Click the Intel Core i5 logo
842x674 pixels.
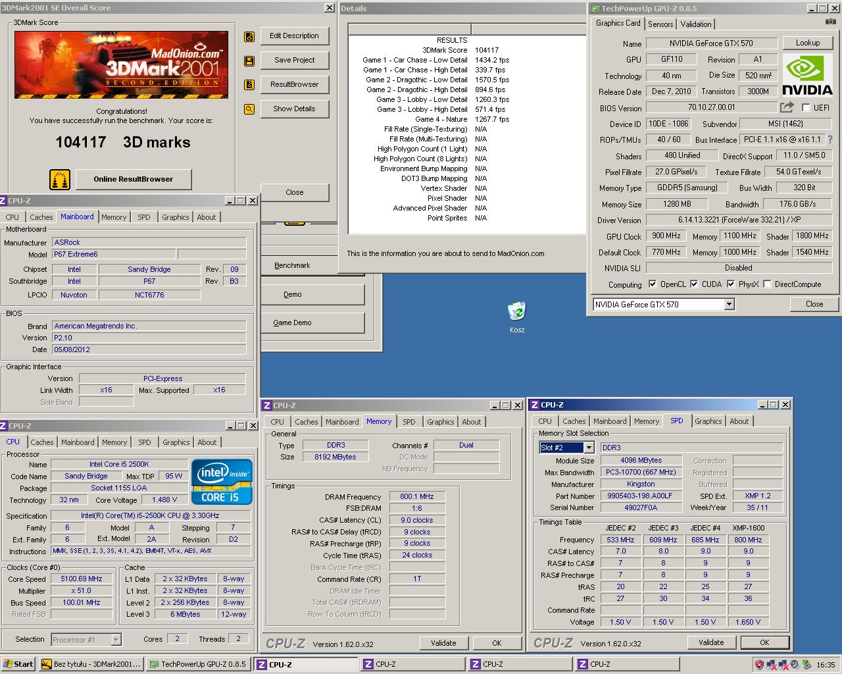click(222, 482)
